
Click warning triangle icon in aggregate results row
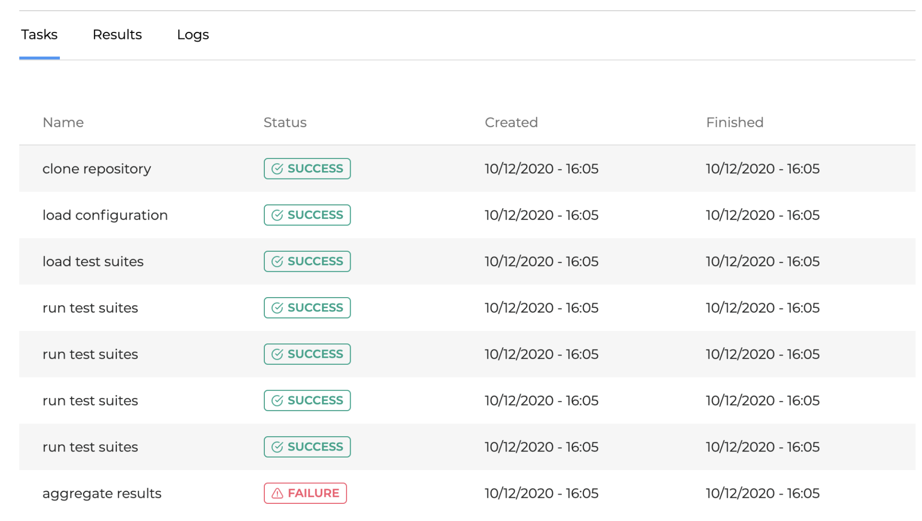click(x=277, y=493)
